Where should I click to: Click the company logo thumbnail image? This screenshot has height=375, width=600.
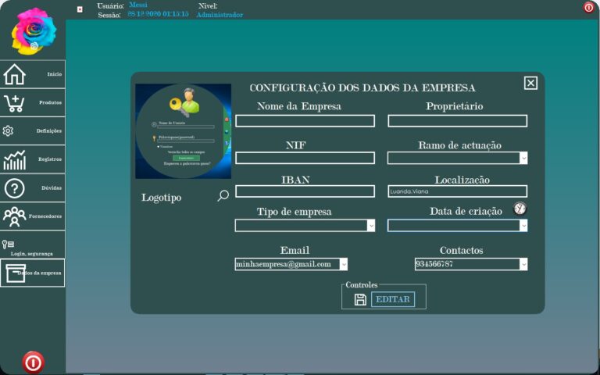coord(184,131)
